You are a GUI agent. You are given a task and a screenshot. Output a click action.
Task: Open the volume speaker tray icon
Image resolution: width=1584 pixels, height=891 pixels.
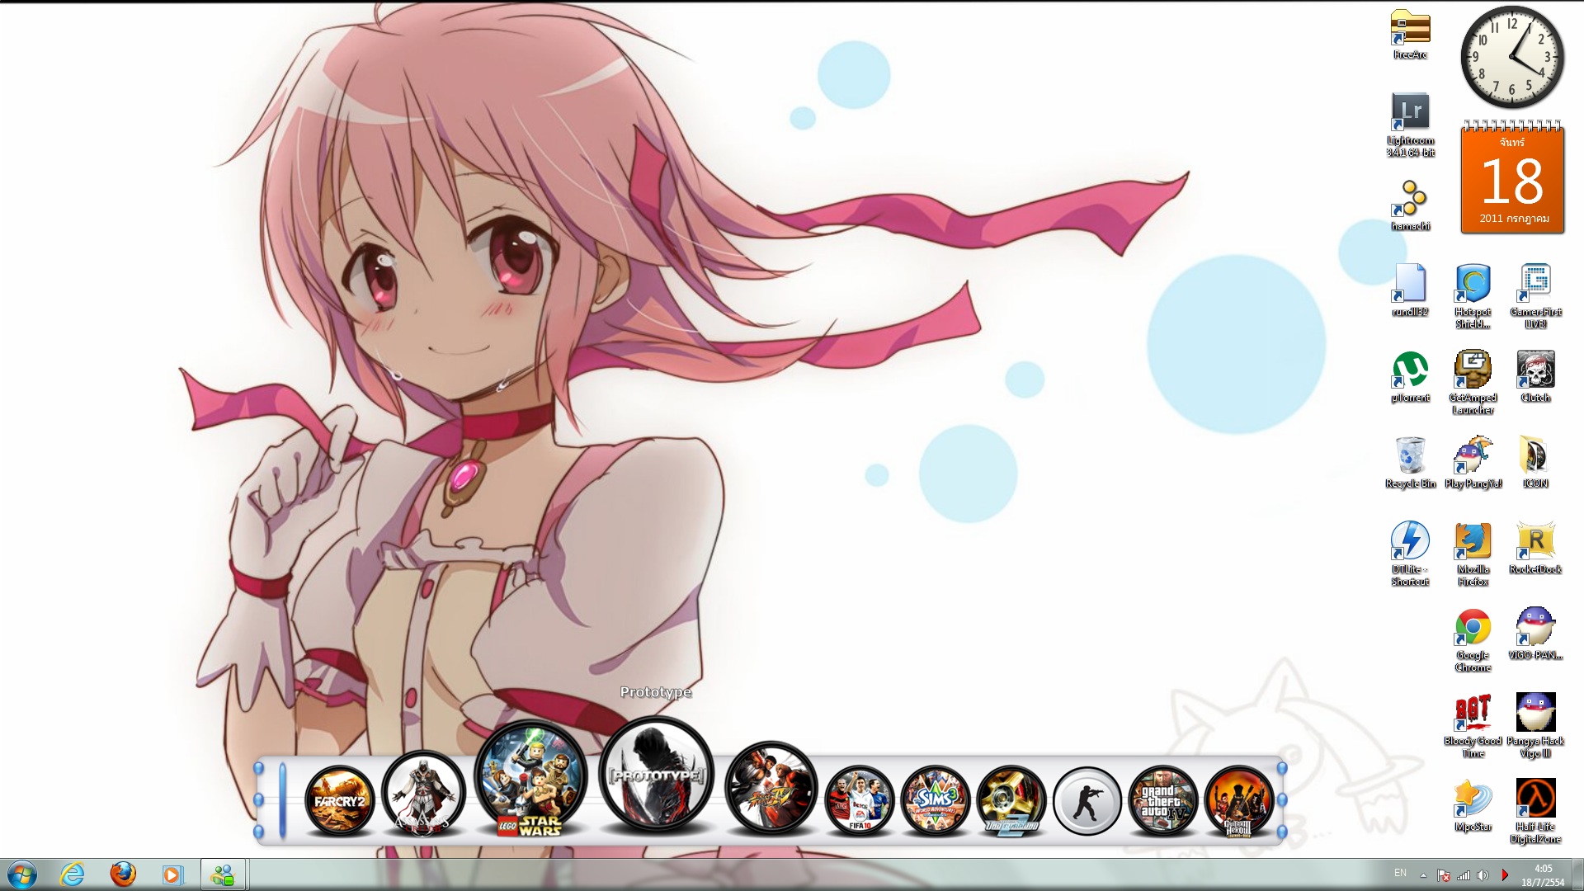1483,875
